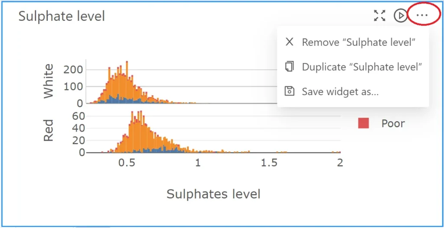
Task: Click the Red subplot y-axis label
Action: tap(49, 131)
